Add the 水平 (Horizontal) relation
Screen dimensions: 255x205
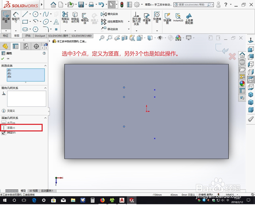(8, 123)
